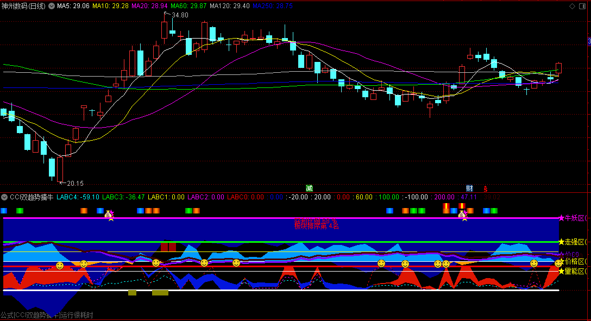Image resolution: width=591 pixels, height=321 pixels.
Task: Click the wider olive block on white baseline
Action: (160, 293)
